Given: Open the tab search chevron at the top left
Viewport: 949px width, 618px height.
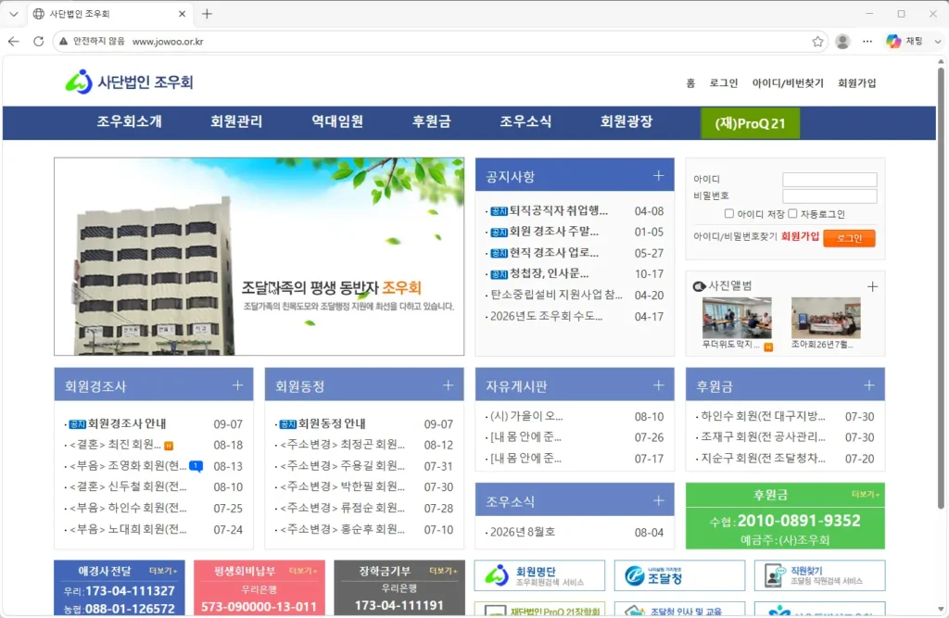Looking at the screenshot, I should click(x=13, y=13).
